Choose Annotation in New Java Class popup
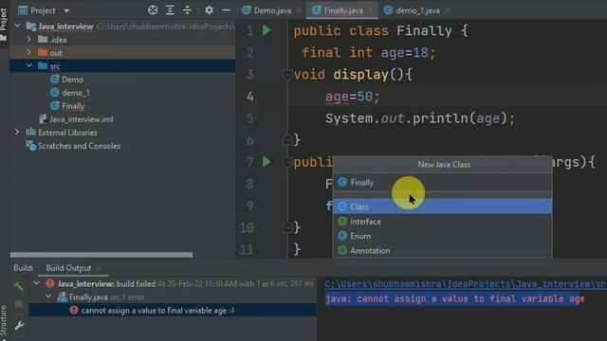This screenshot has width=607, height=341. point(443,250)
